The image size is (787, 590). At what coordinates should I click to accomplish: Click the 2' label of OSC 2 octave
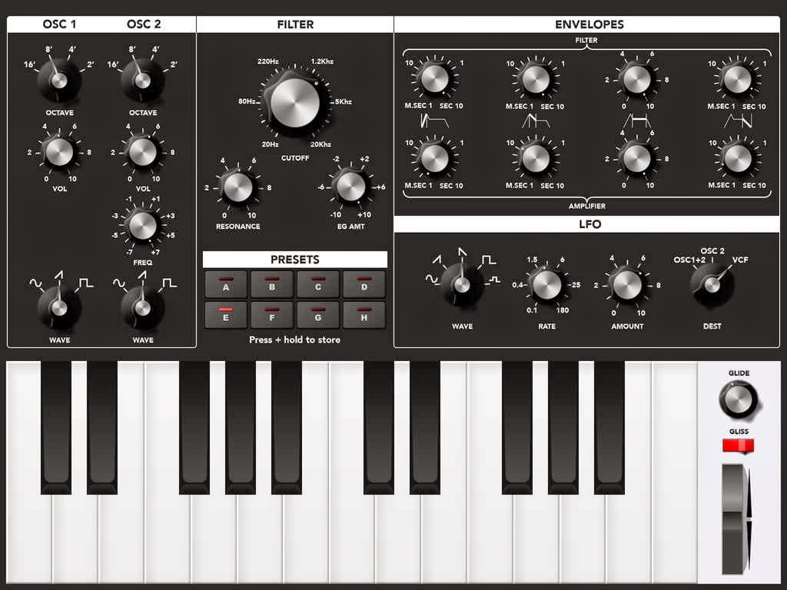pos(174,65)
